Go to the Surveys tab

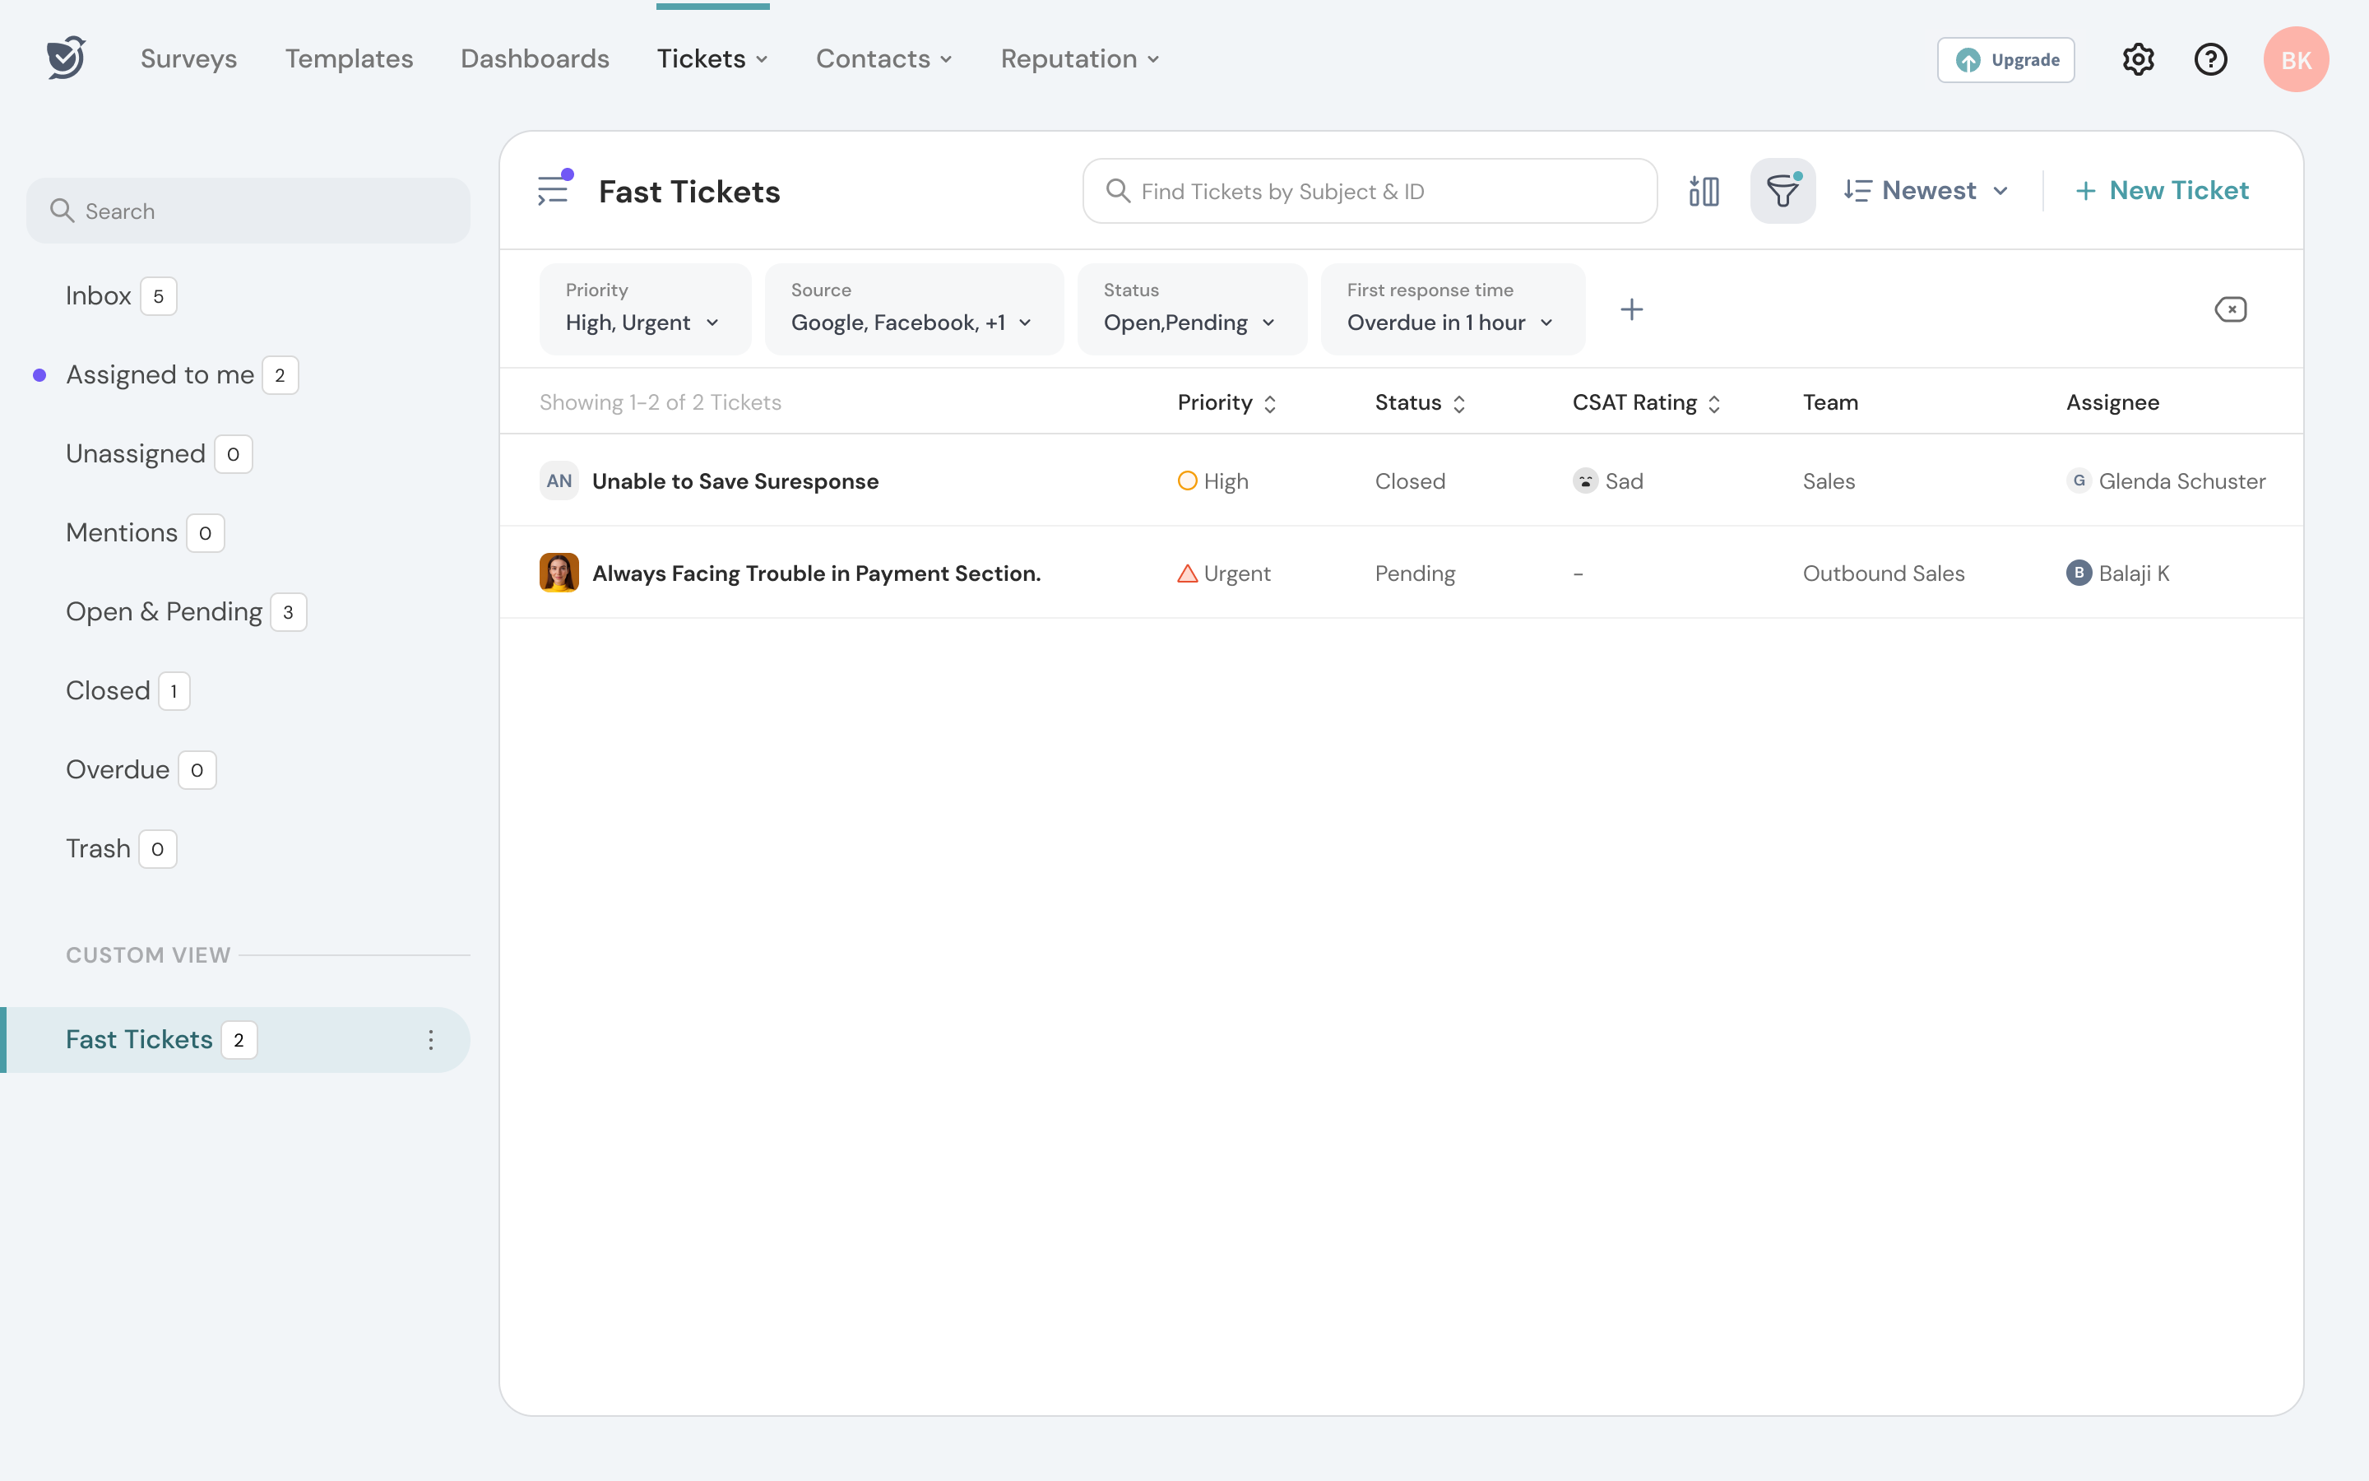pos(189,58)
